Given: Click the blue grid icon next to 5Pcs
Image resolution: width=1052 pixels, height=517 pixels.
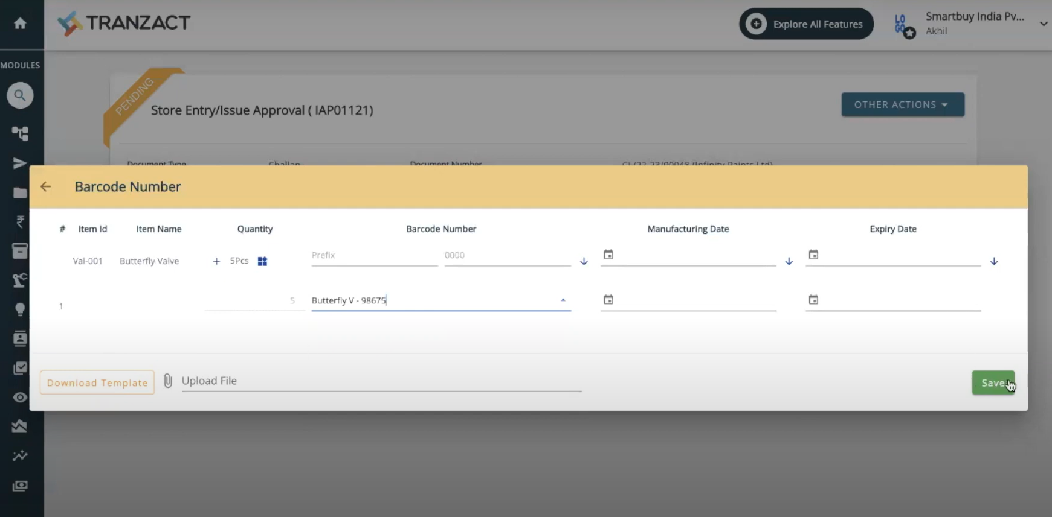Looking at the screenshot, I should coord(262,261).
